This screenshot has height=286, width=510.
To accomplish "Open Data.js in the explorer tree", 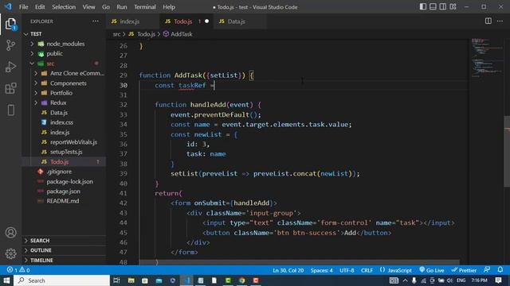I will pyautogui.click(x=58, y=113).
